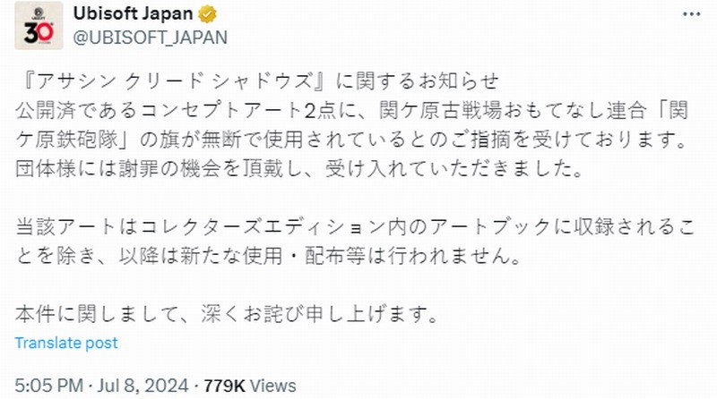The image size is (717, 399).
Task: Click the Ubisoft 30 anniversary profile avatar
Action: pyautogui.click(x=39, y=28)
